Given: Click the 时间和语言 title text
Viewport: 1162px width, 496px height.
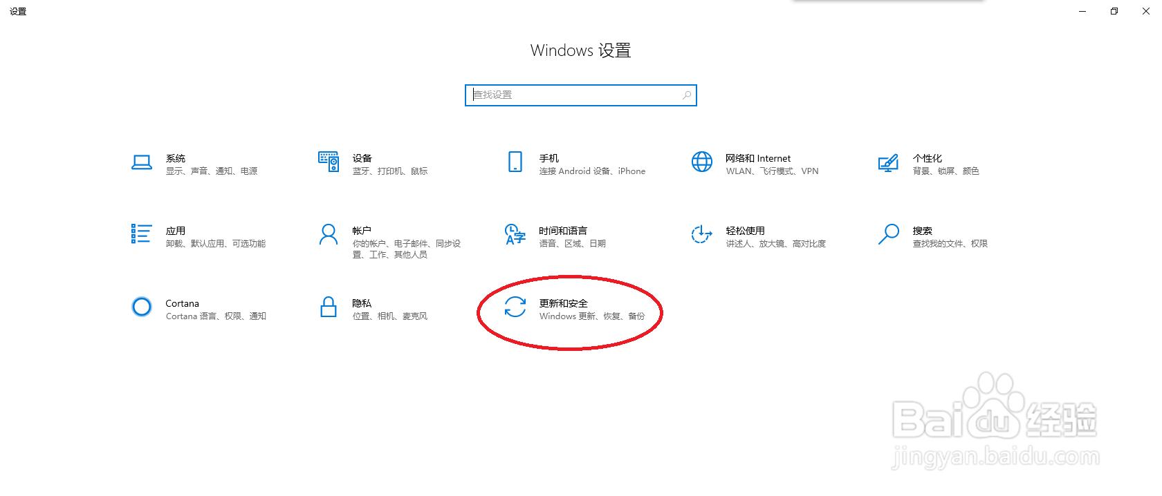Looking at the screenshot, I should [x=563, y=231].
